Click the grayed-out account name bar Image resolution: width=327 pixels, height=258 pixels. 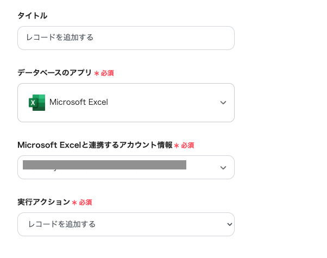[104, 165]
